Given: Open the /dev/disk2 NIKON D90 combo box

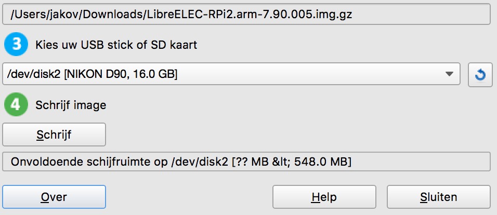Looking at the screenshot, I should tap(229, 75).
